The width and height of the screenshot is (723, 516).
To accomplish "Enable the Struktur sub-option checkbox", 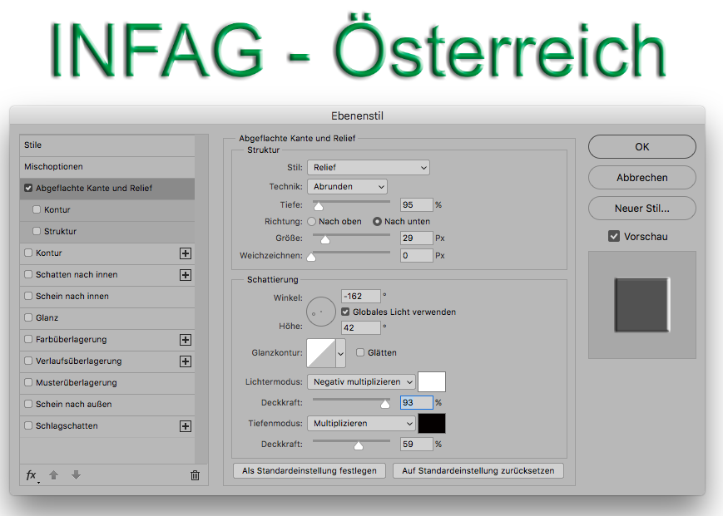I will click(37, 231).
